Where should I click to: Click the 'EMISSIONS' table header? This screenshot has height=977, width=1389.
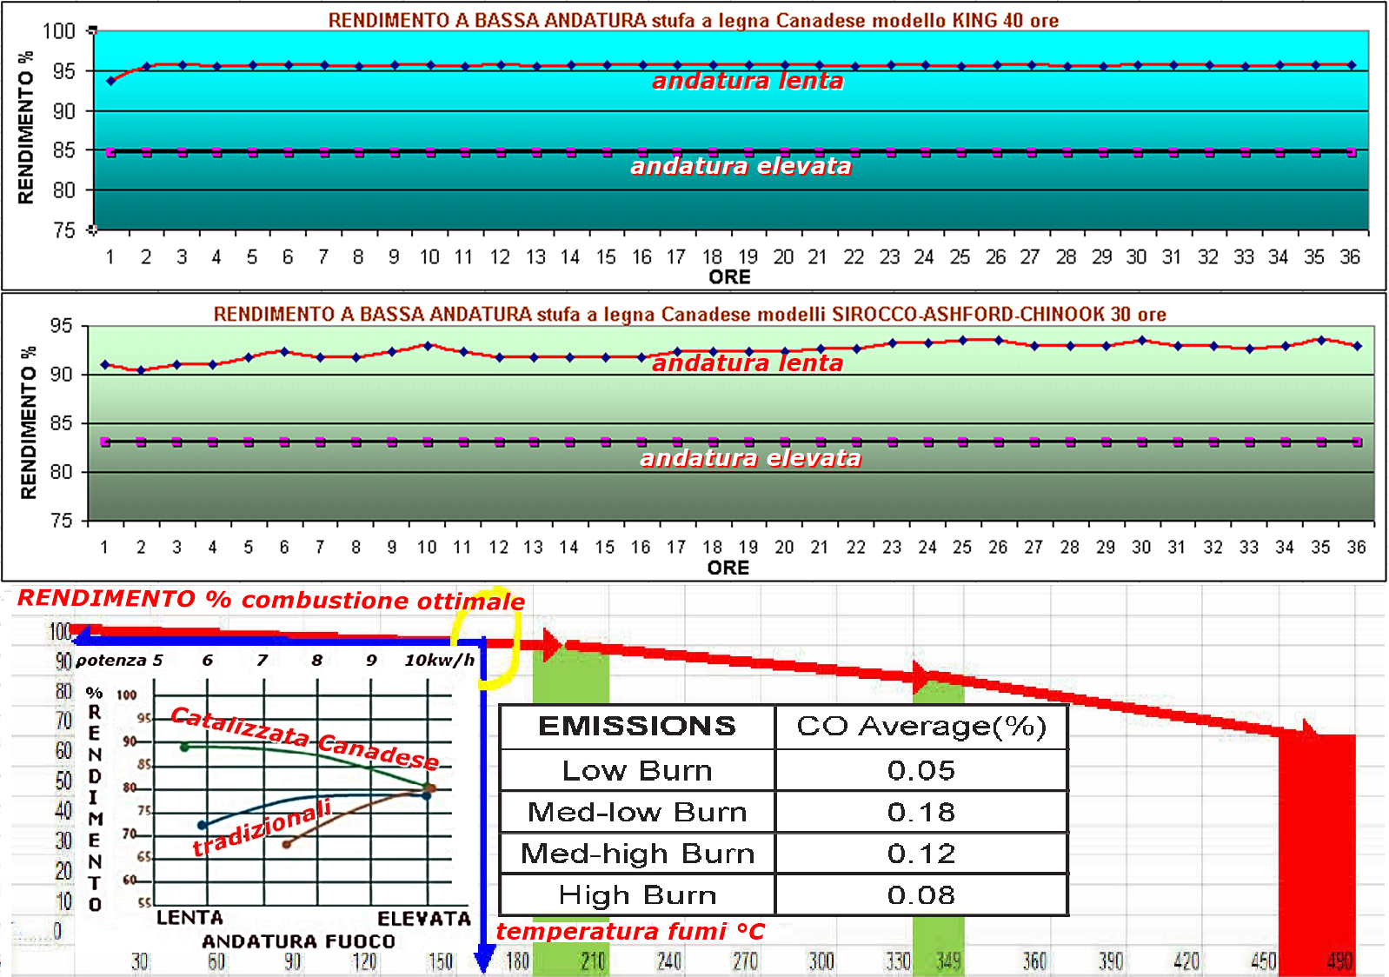tap(637, 726)
